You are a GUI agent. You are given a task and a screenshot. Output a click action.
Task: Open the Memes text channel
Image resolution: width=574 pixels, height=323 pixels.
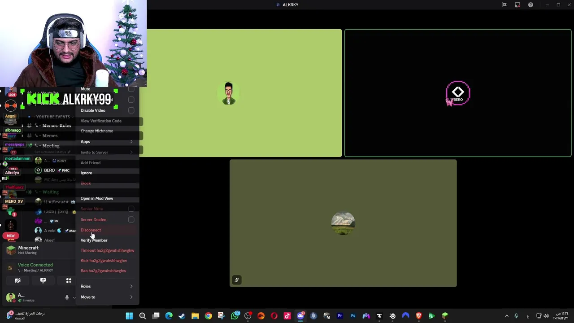[x=50, y=136]
